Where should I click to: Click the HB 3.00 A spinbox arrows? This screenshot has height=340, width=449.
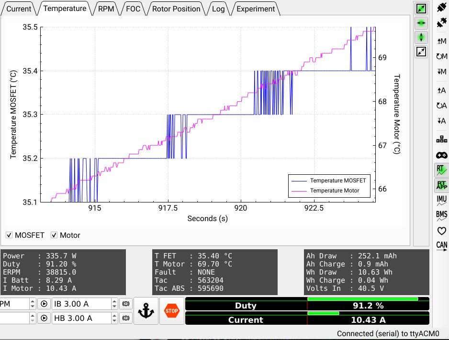coord(114,318)
